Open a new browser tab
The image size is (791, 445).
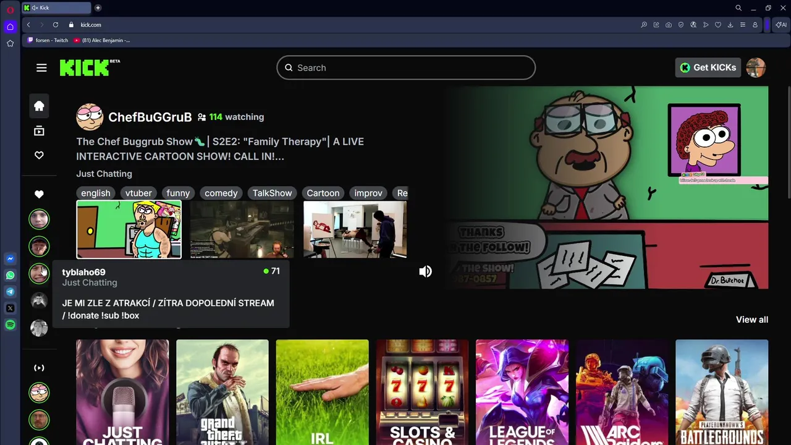click(98, 8)
